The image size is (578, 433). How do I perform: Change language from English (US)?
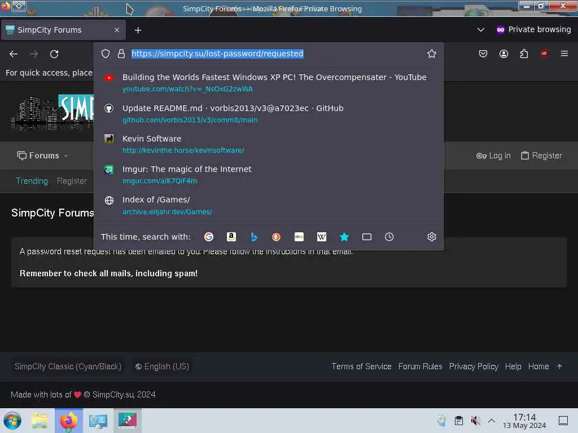pos(162,366)
